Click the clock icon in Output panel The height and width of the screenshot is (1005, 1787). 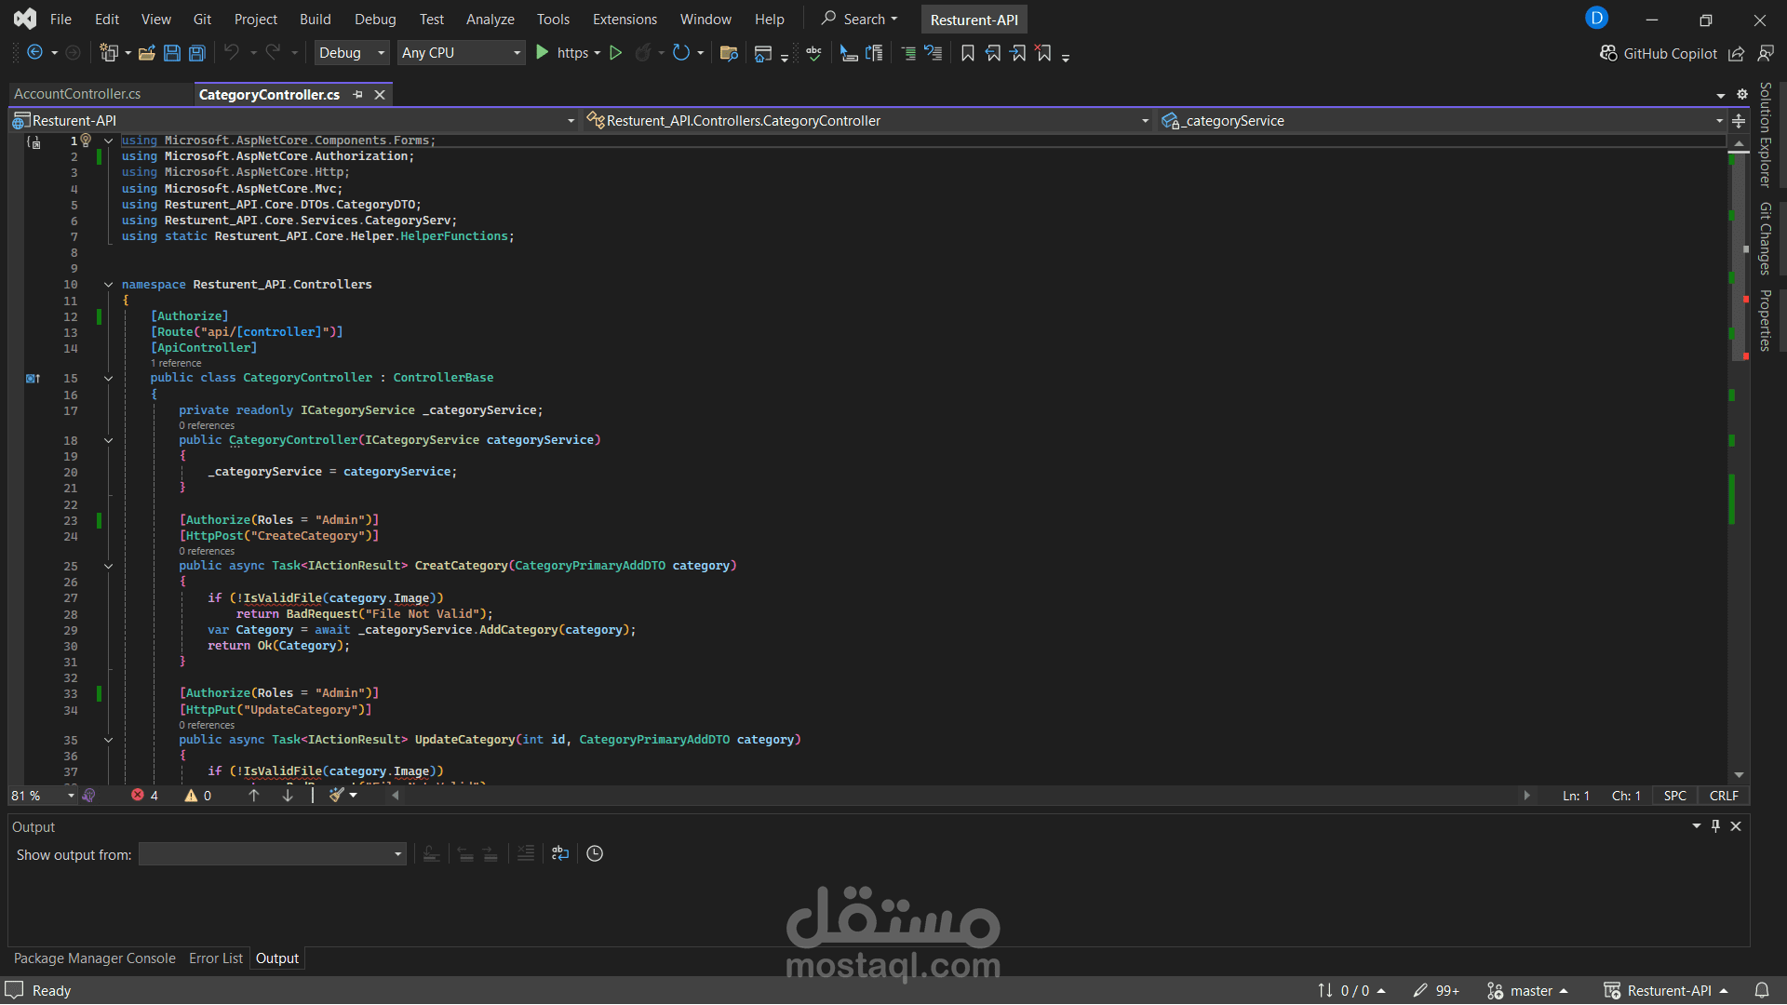(x=595, y=854)
